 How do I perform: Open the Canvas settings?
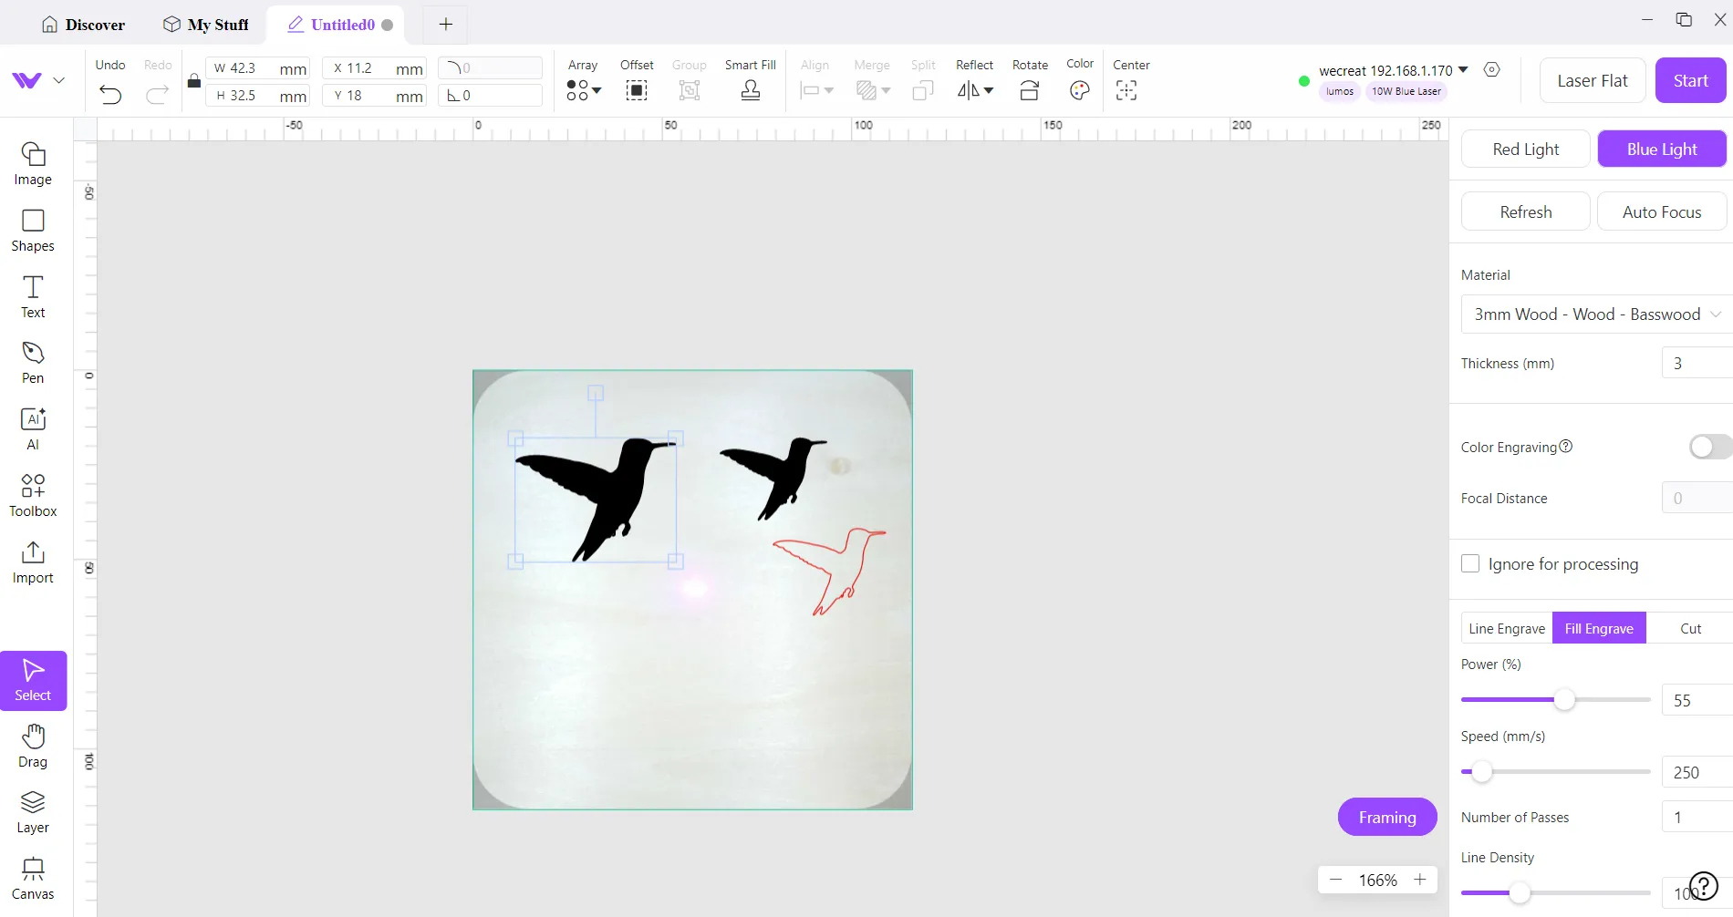[x=33, y=879]
